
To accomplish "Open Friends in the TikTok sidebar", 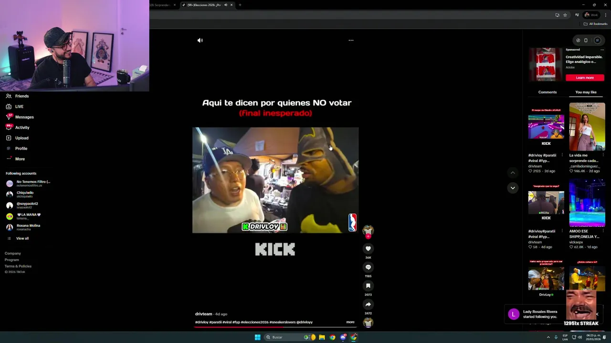I will tap(18, 96).
